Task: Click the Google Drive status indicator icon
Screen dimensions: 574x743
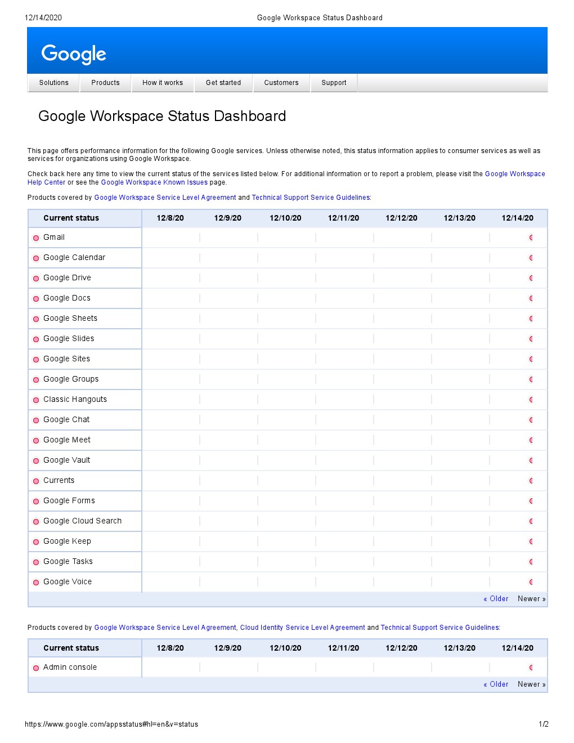Action: point(36,279)
